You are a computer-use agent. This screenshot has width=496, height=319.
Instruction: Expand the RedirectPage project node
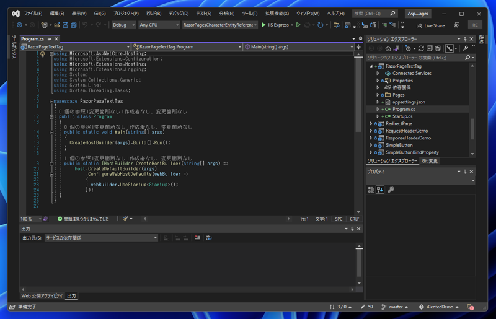(371, 124)
